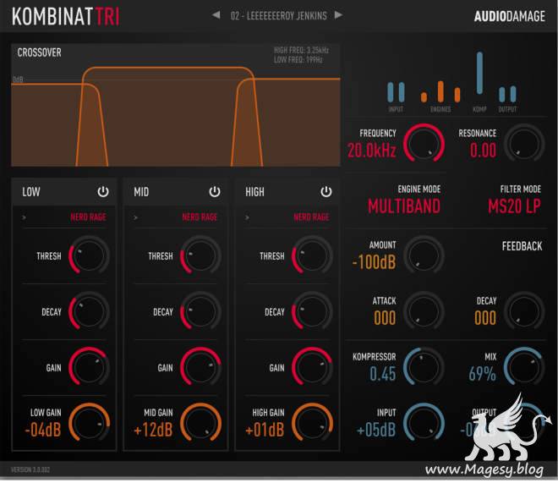Click the HIGH band GAIN knob
This screenshot has width=558, height=483.
pyautogui.click(x=312, y=366)
